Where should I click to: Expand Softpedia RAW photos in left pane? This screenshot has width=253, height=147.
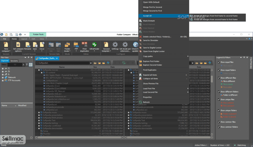[39, 118]
